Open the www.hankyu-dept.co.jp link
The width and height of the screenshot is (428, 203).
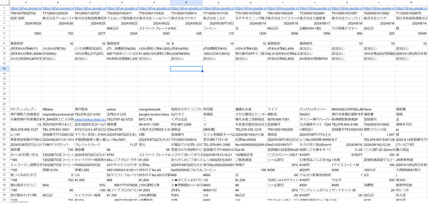coord(90,119)
